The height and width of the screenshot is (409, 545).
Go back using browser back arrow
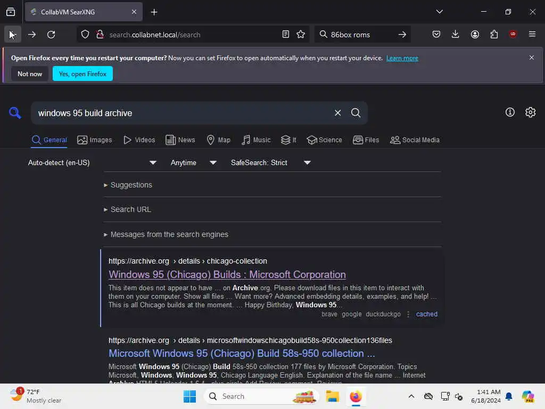13,35
